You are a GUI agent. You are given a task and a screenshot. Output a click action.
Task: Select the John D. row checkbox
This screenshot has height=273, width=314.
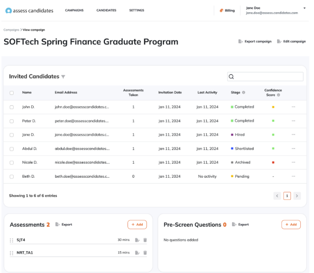(12, 107)
